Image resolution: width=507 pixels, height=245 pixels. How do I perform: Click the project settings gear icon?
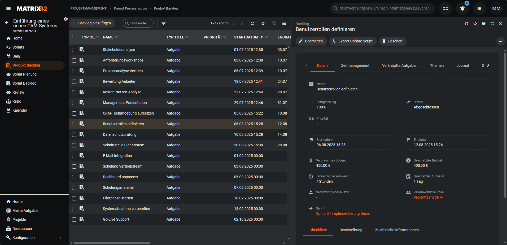point(66,19)
